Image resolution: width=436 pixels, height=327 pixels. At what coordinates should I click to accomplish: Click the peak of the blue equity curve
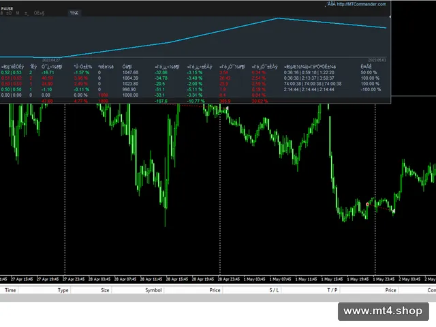[x=278, y=18]
